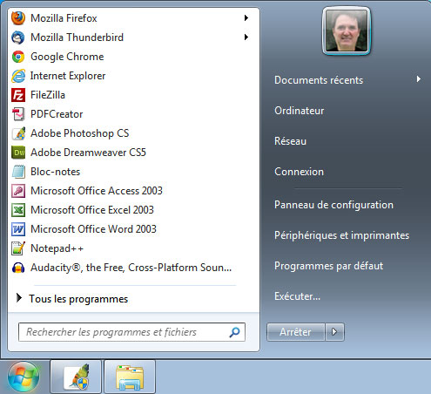Click the Arrêter shutdown button
This screenshot has height=394, width=431.
tap(295, 332)
